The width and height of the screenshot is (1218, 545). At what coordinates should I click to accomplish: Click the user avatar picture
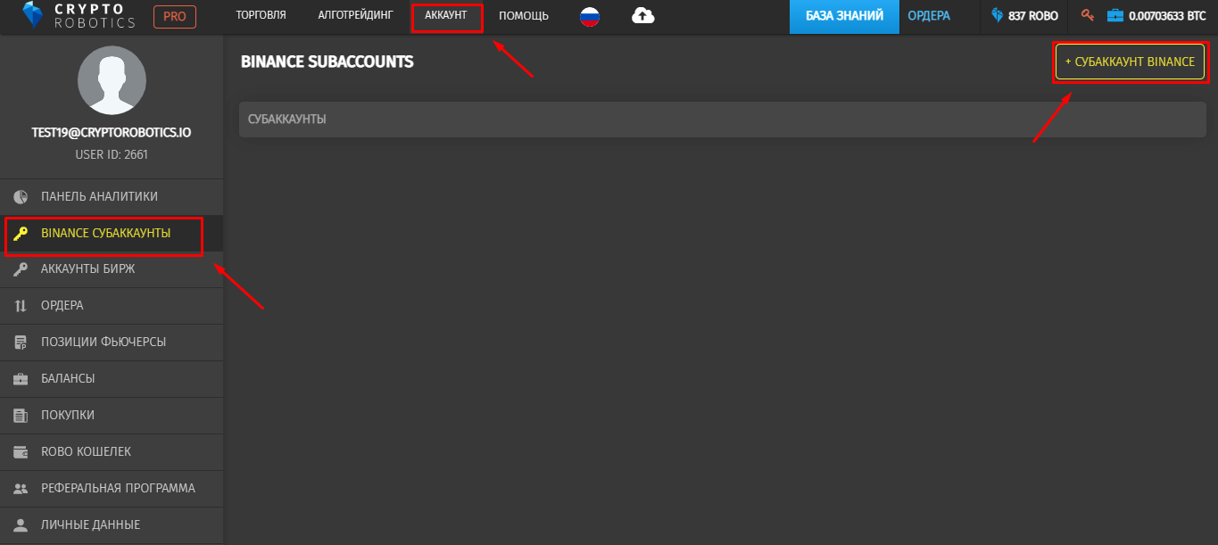tap(112, 80)
